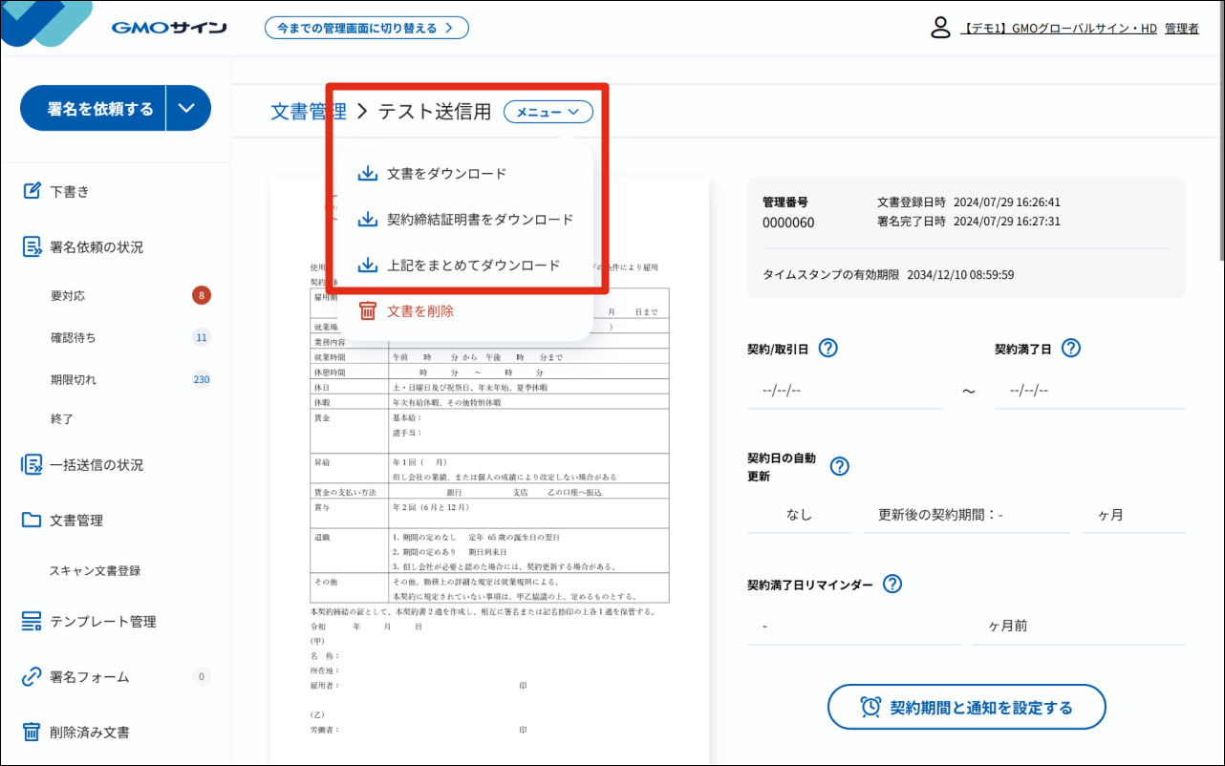
Task: Select 文書を削除 in the menu
Action: tap(419, 310)
